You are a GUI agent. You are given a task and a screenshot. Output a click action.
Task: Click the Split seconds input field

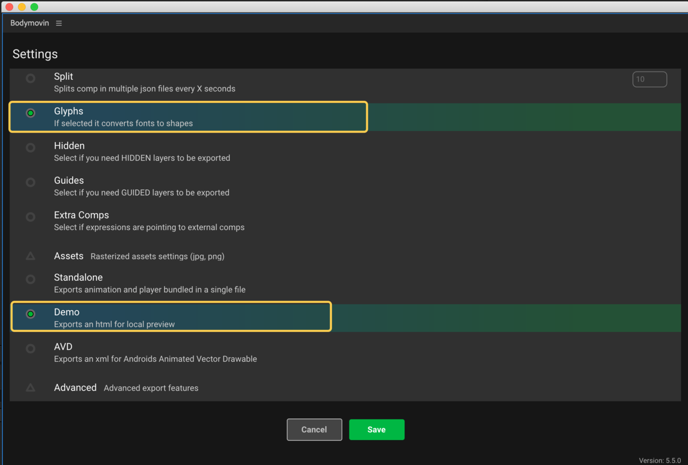[x=650, y=79]
